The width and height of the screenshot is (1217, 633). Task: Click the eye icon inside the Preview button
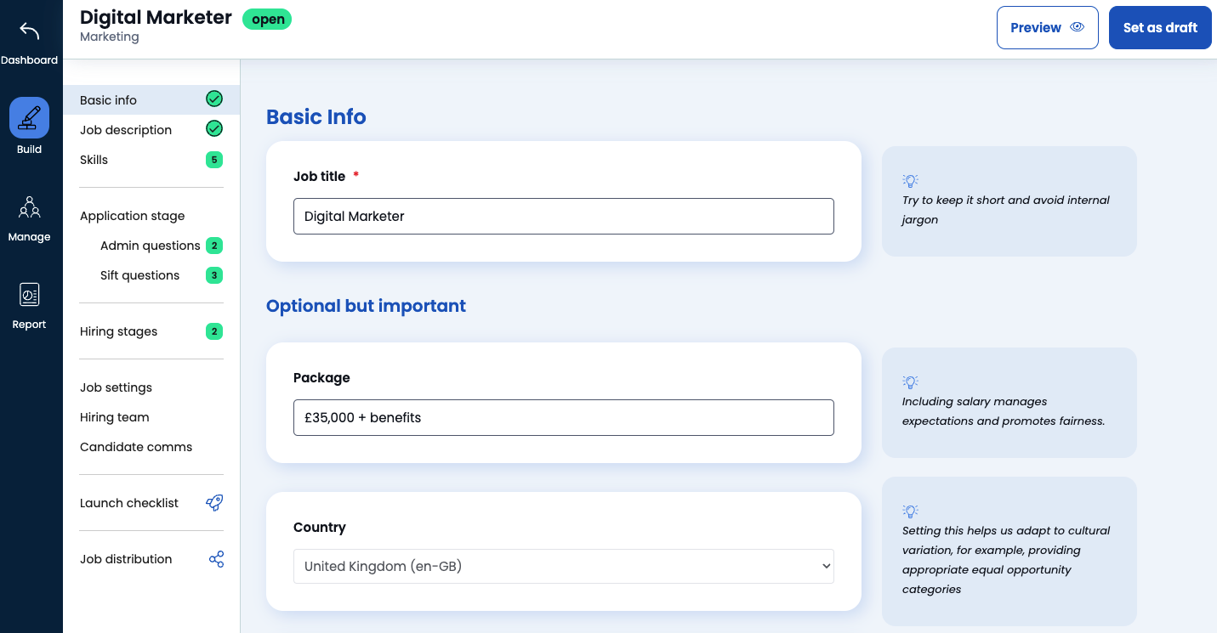[x=1076, y=26]
